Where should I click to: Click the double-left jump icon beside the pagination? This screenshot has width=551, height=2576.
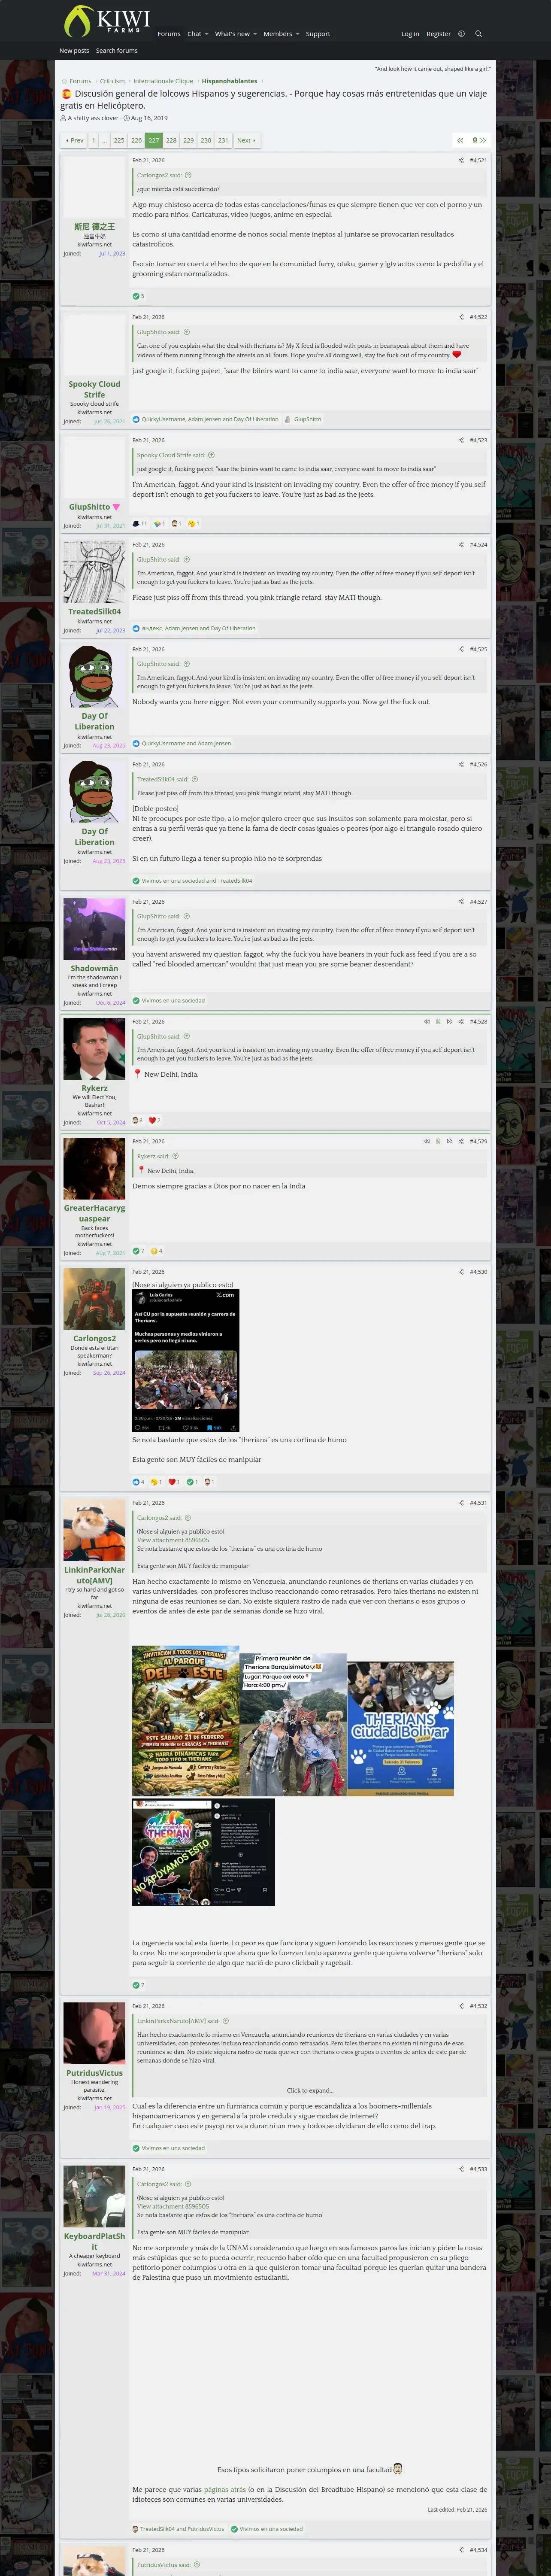[x=460, y=140]
